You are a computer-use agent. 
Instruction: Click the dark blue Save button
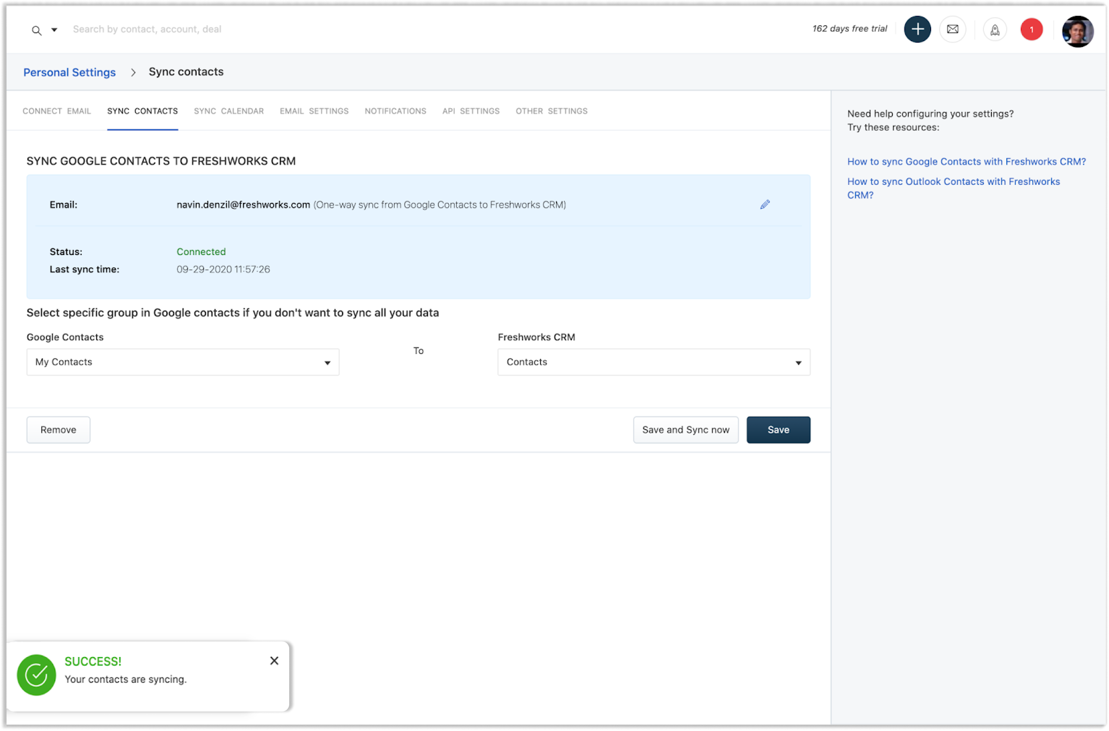[x=778, y=430]
